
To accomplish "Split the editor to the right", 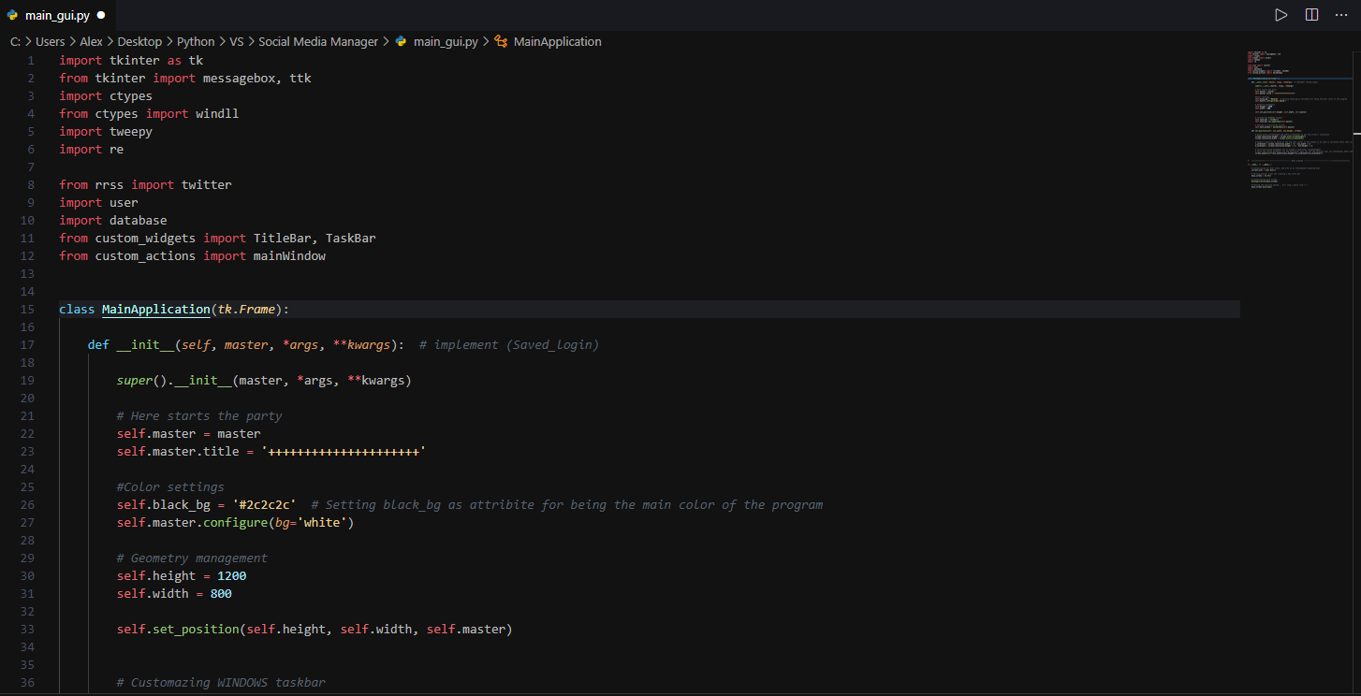I will tap(1312, 15).
